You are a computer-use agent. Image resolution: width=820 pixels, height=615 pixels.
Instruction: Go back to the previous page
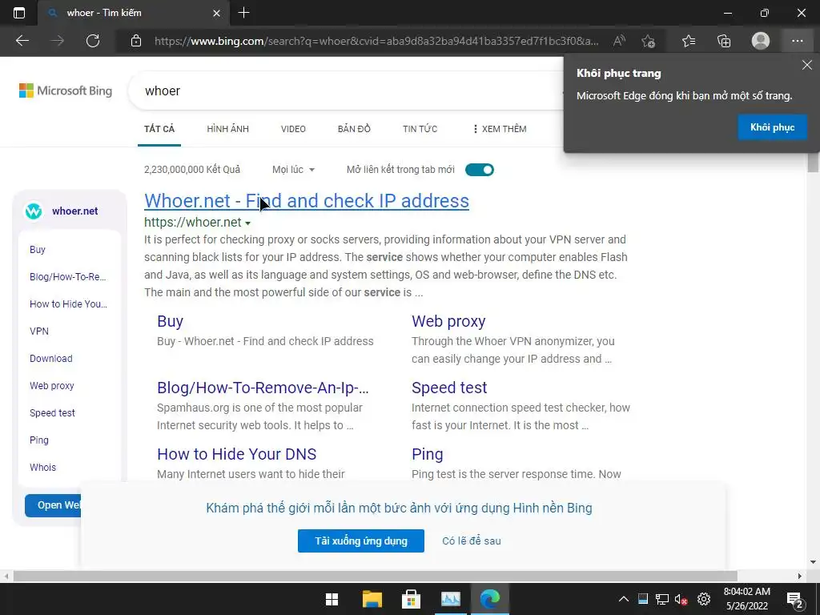coord(22,41)
